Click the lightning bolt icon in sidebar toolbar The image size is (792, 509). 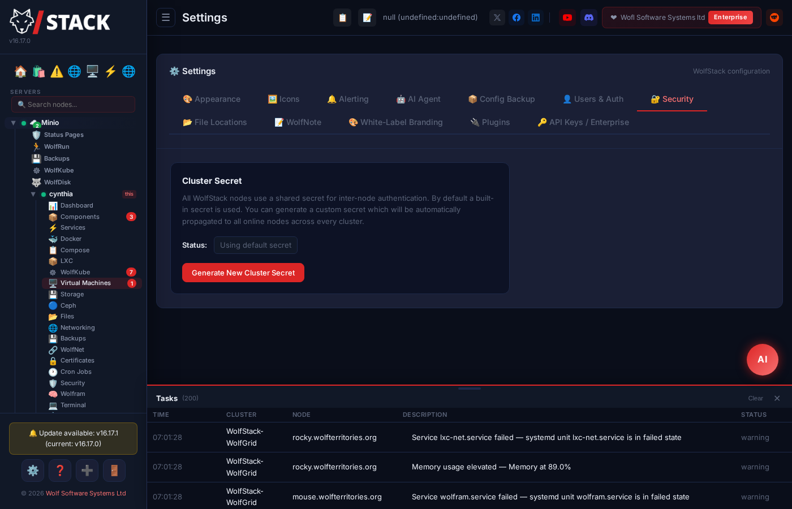pos(110,71)
